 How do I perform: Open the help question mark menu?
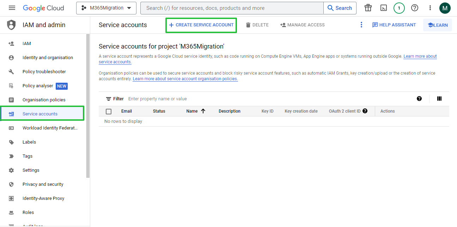415,8
